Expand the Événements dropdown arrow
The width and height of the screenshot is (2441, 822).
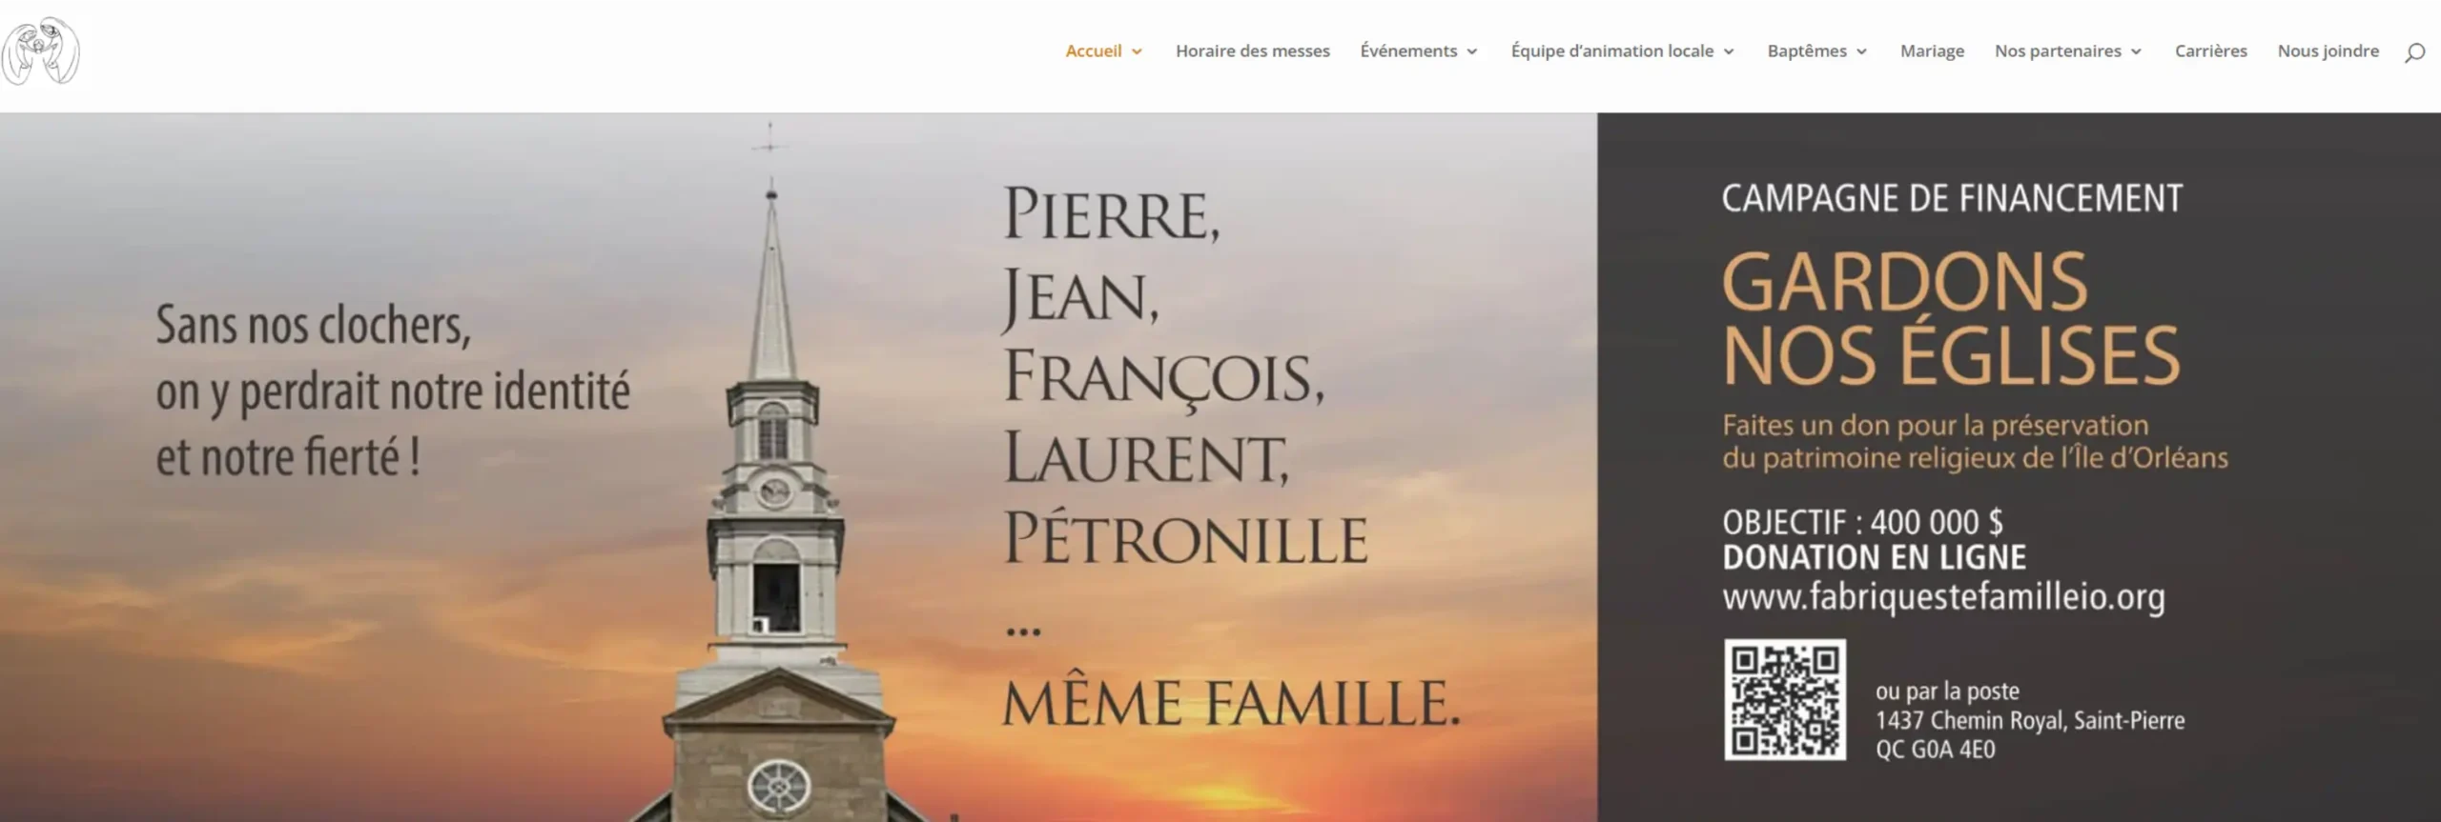point(1472,52)
